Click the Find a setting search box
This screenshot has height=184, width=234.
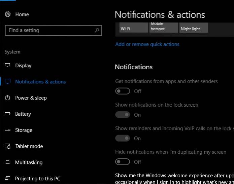(51, 30)
